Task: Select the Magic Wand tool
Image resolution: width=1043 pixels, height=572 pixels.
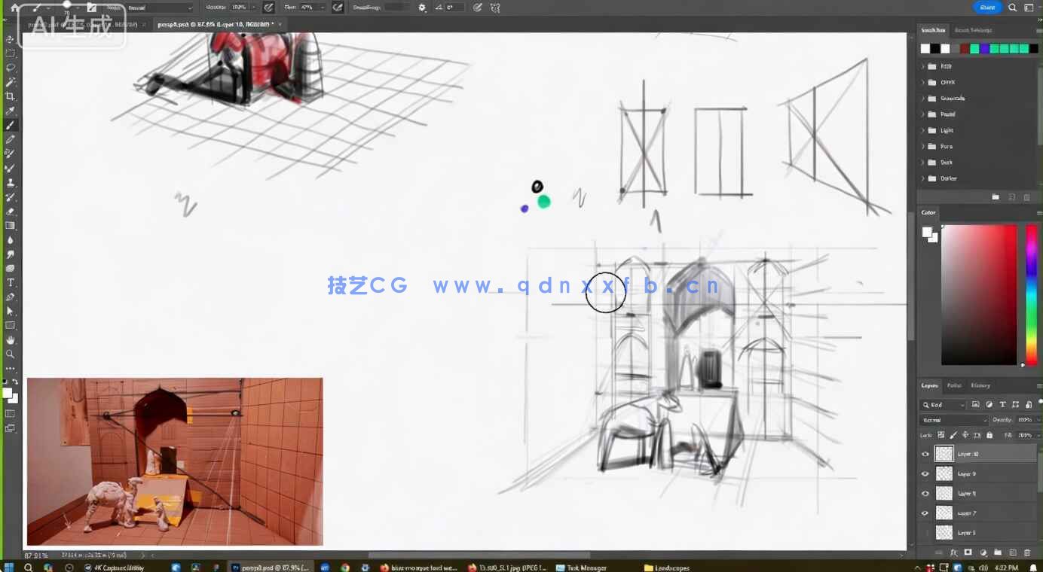Action: pyautogui.click(x=10, y=82)
